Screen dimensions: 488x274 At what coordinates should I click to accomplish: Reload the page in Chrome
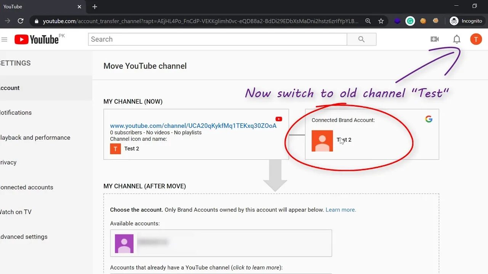coord(21,21)
